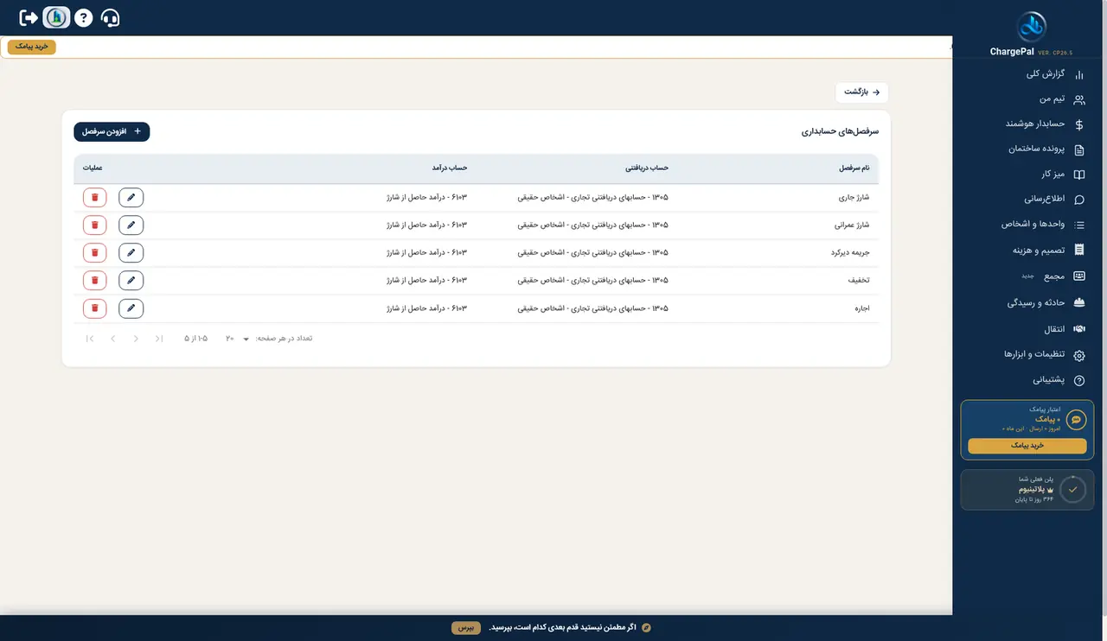This screenshot has width=1107, height=641.
Task: Open the building logo profile icon
Action: 56,17
